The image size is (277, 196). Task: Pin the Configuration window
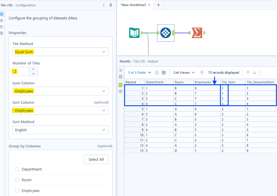click(x=111, y=5)
